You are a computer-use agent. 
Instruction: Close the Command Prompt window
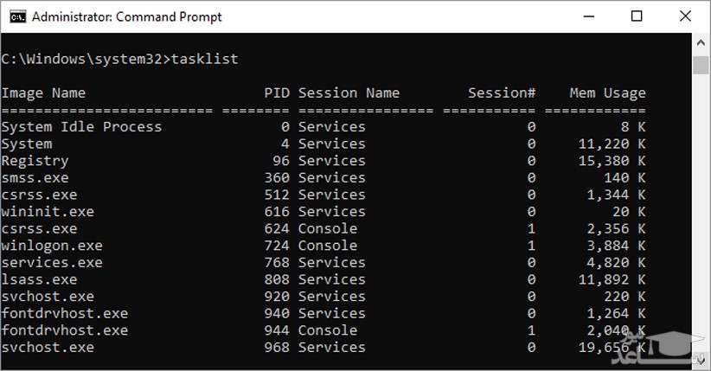pos(683,16)
